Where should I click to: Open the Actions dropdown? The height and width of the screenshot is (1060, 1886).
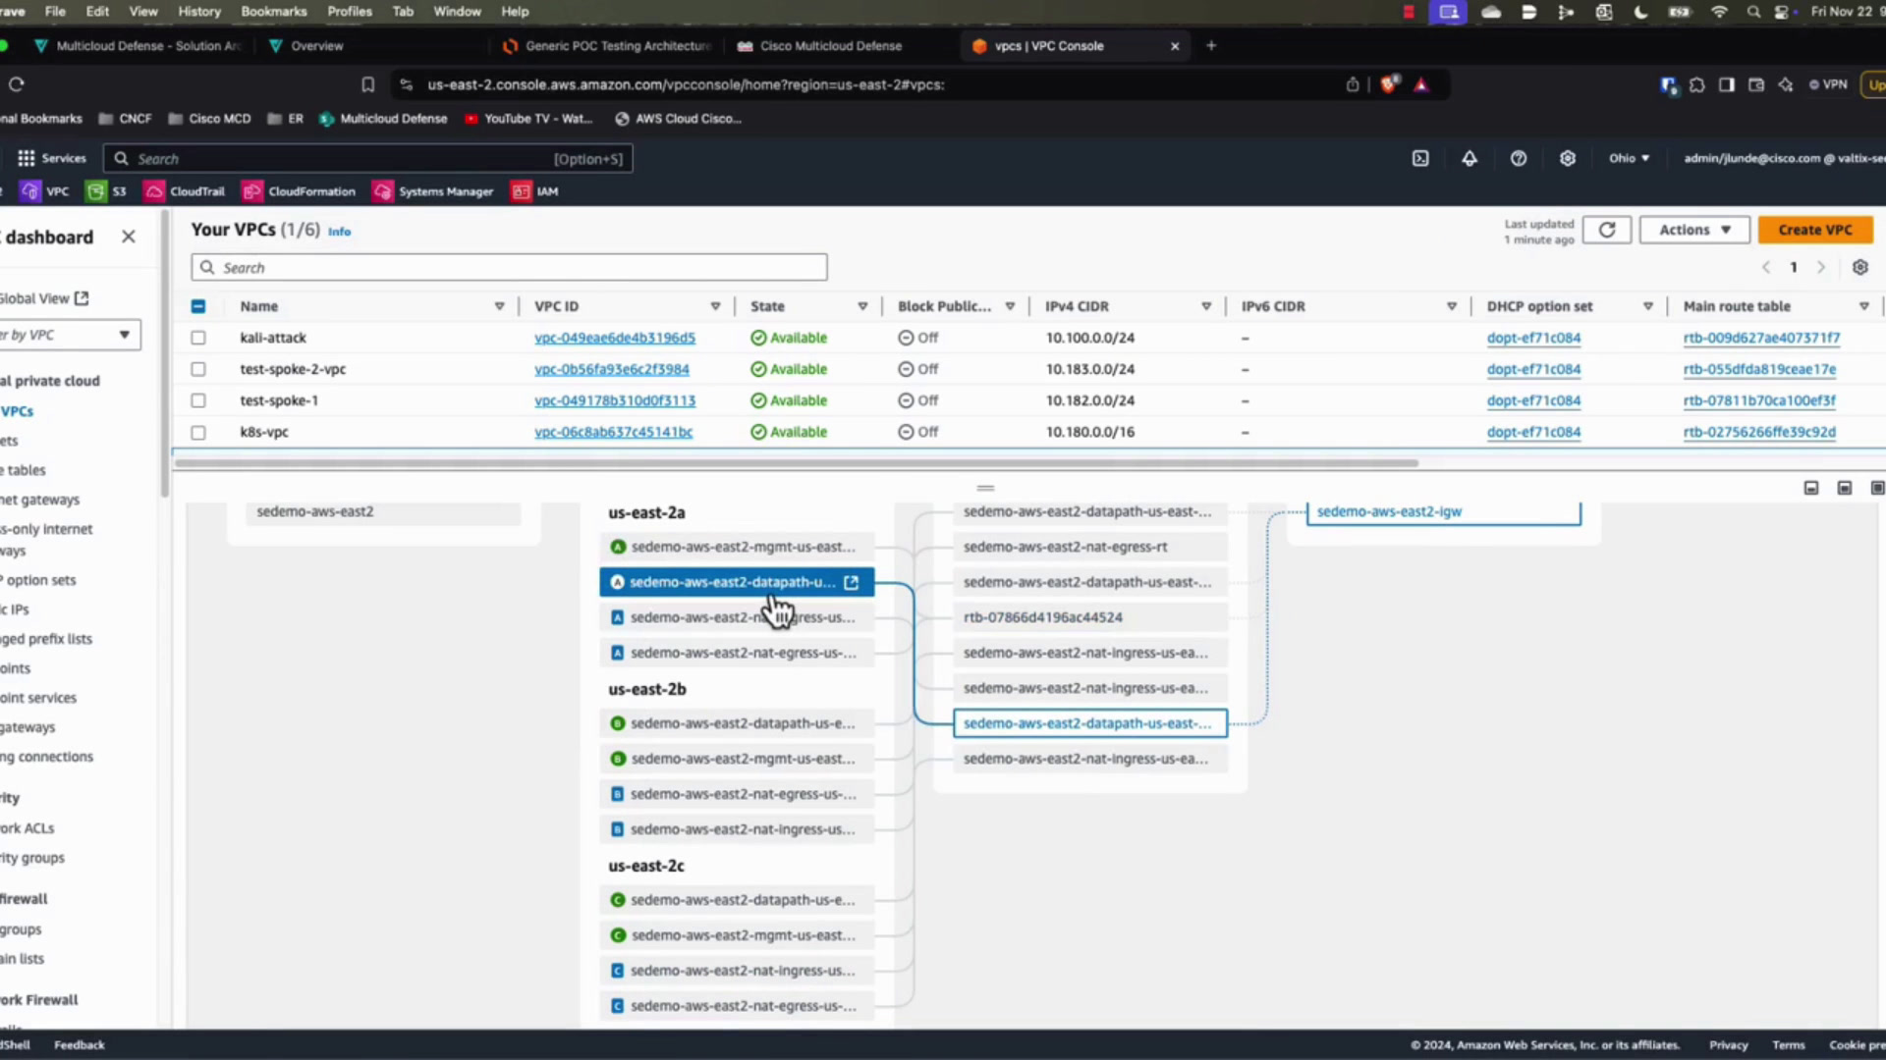pyautogui.click(x=1694, y=230)
